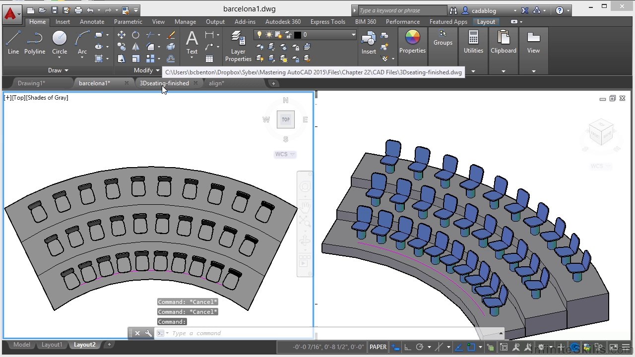The image size is (635, 357).
Task: Select the Circle tool
Action: pos(60,42)
